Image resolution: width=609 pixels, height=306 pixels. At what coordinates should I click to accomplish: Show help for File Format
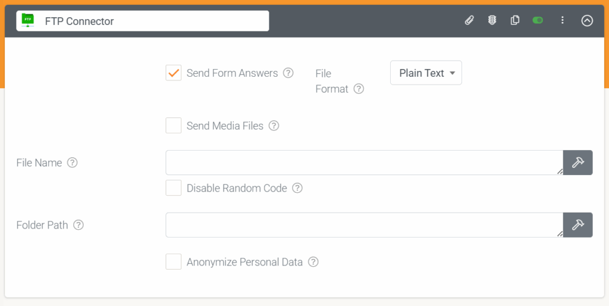359,89
